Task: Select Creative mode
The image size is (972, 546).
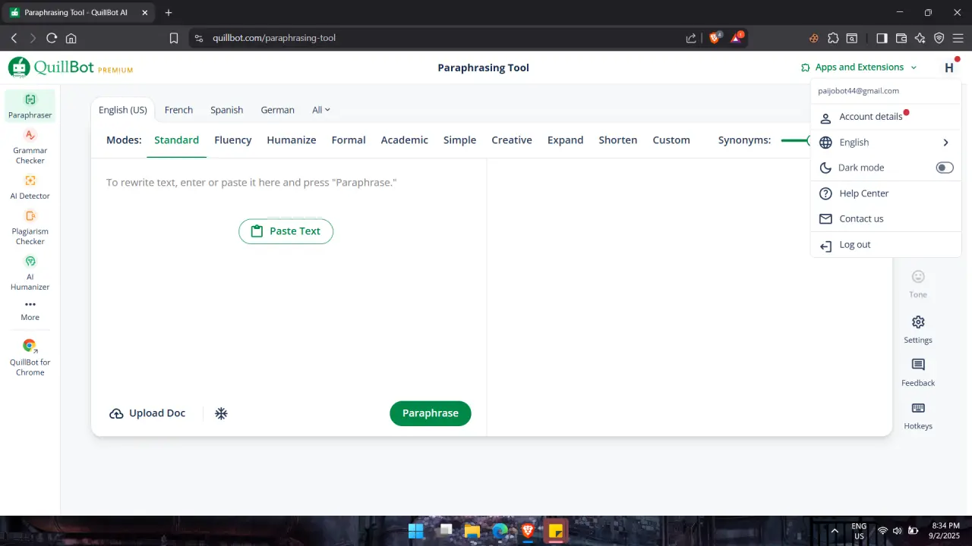Action: coord(512,140)
